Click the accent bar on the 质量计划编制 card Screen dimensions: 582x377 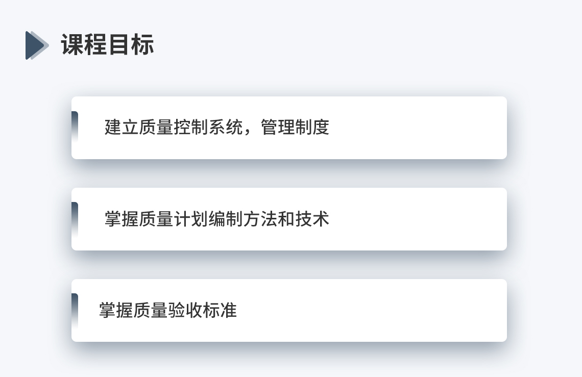coord(75,218)
